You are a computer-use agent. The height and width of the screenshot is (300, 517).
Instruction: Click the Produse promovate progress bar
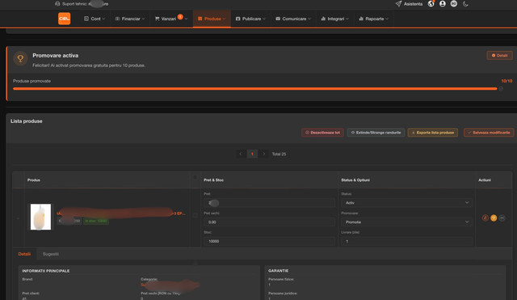coord(255,88)
